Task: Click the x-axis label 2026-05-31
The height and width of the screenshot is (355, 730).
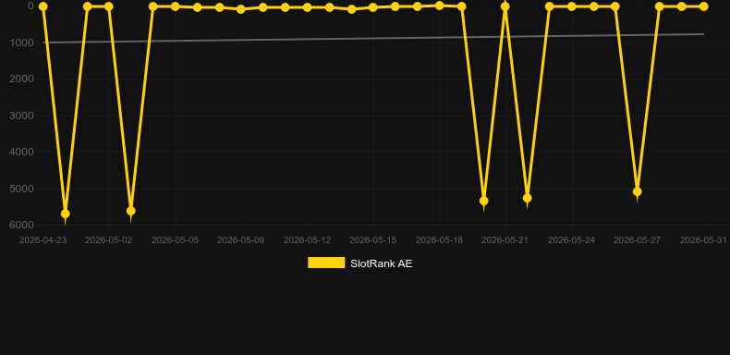Action: point(703,240)
